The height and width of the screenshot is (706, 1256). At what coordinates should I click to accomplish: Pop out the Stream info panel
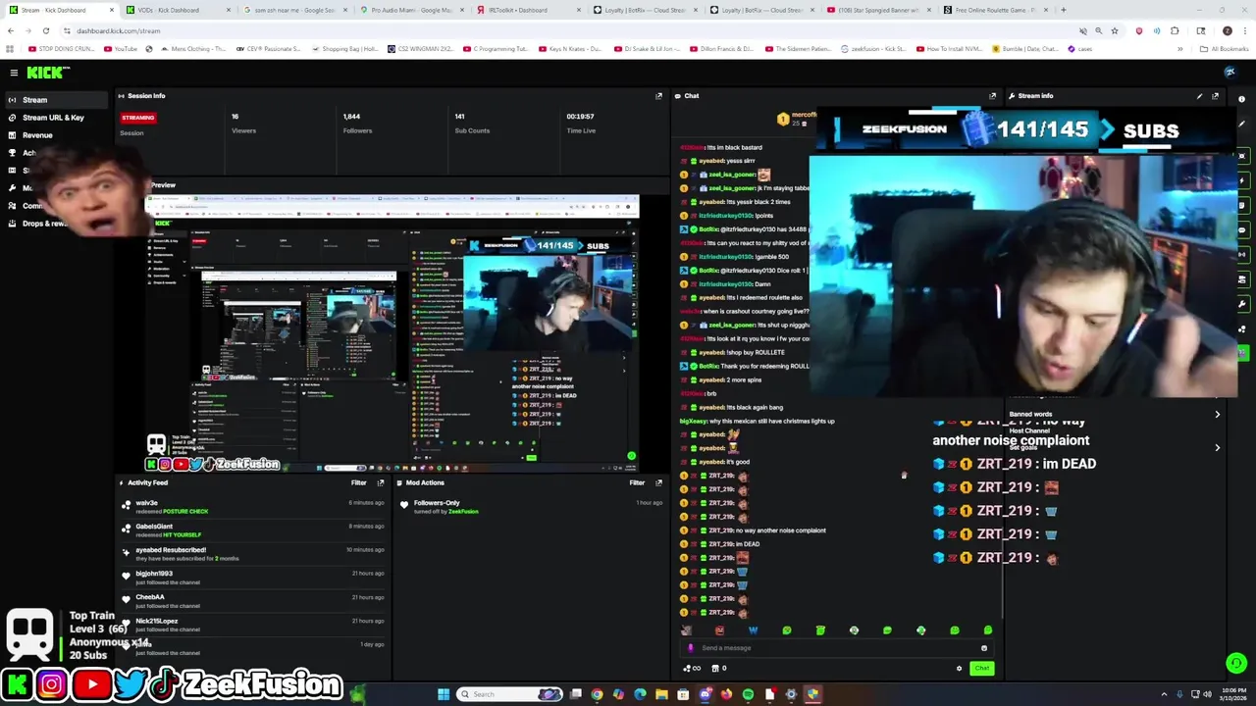(x=1215, y=96)
